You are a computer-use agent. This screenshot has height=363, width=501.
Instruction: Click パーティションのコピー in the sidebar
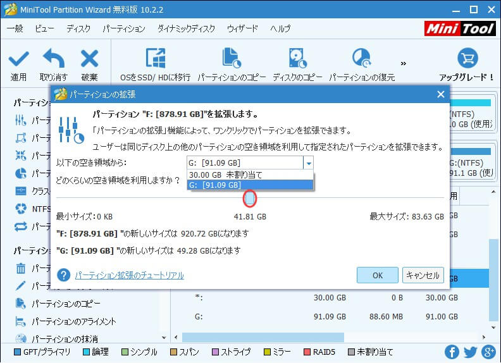pos(66,304)
